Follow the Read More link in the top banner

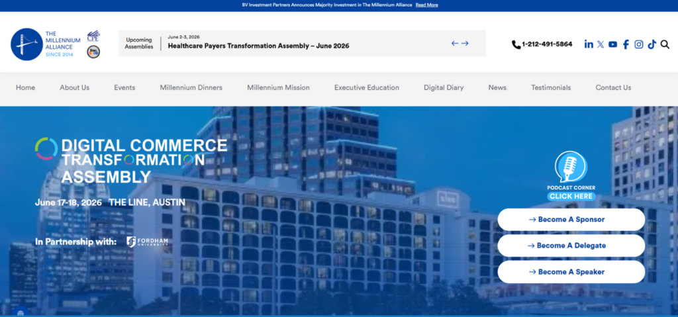[427, 5]
